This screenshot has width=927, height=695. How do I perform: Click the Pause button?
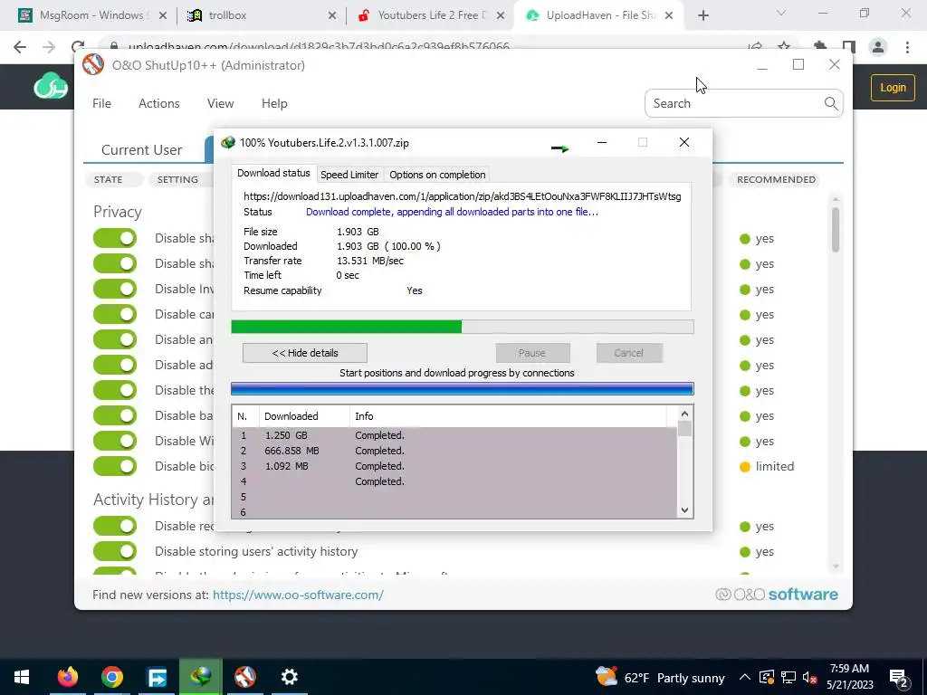[532, 353]
